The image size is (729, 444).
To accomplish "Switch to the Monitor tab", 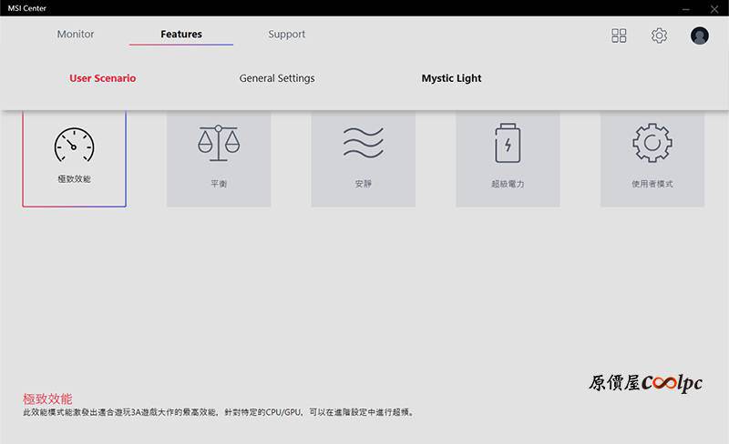I will tap(76, 34).
